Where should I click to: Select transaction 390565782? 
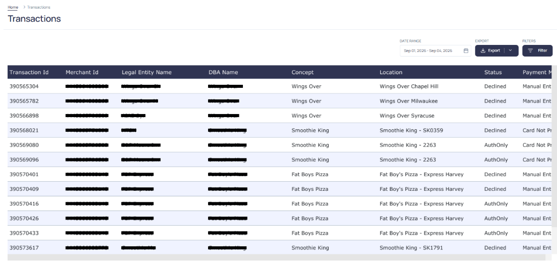24,101
